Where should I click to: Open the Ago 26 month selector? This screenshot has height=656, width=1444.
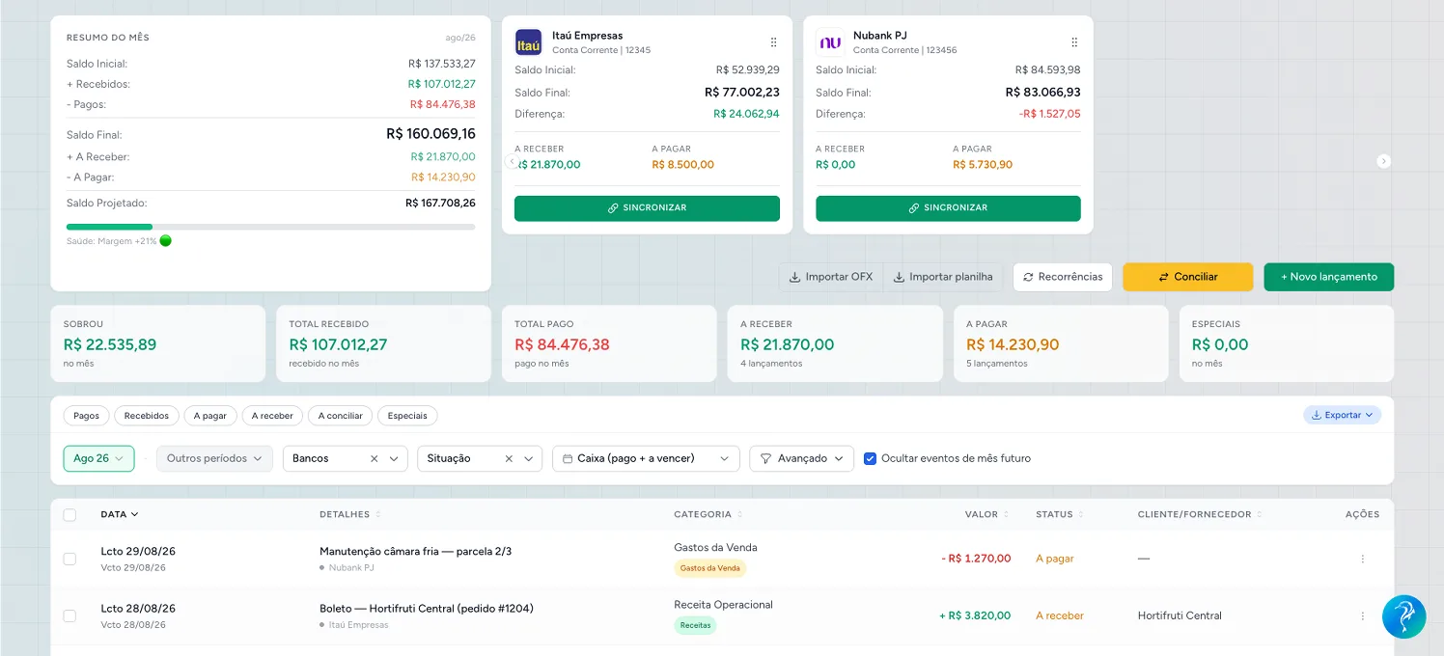98,458
